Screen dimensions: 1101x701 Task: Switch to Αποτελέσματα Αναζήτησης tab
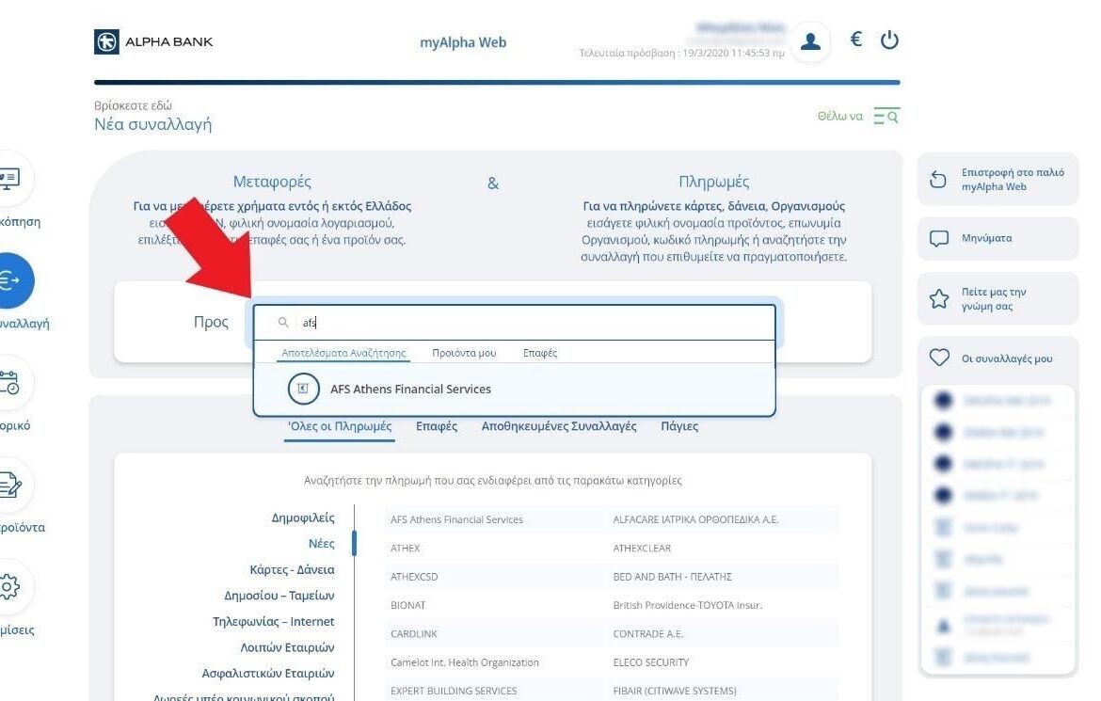(x=343, y=353)
